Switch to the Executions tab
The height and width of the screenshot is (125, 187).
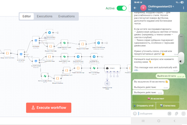[44, 16]
